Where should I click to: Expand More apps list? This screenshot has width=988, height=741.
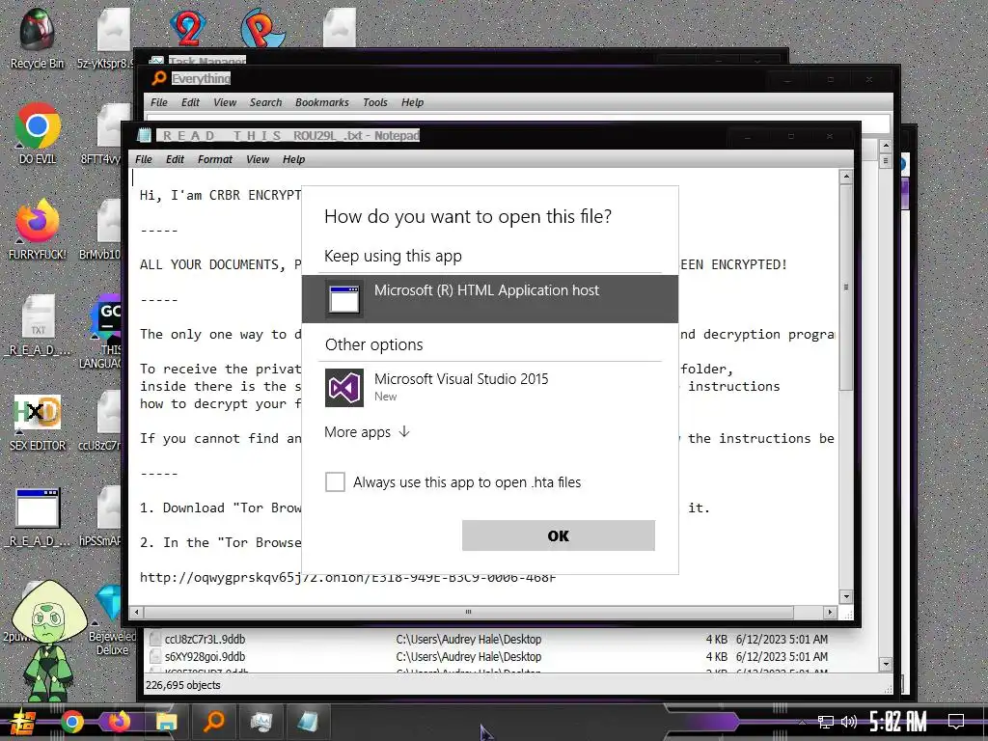coord(367,432)
